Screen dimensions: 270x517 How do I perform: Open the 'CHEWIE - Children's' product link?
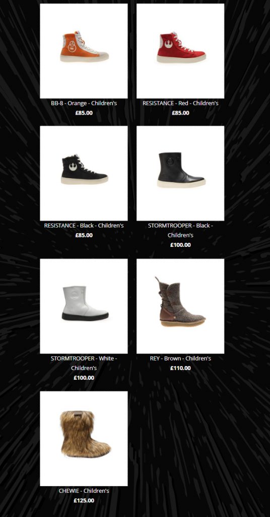tap(84, 491)
